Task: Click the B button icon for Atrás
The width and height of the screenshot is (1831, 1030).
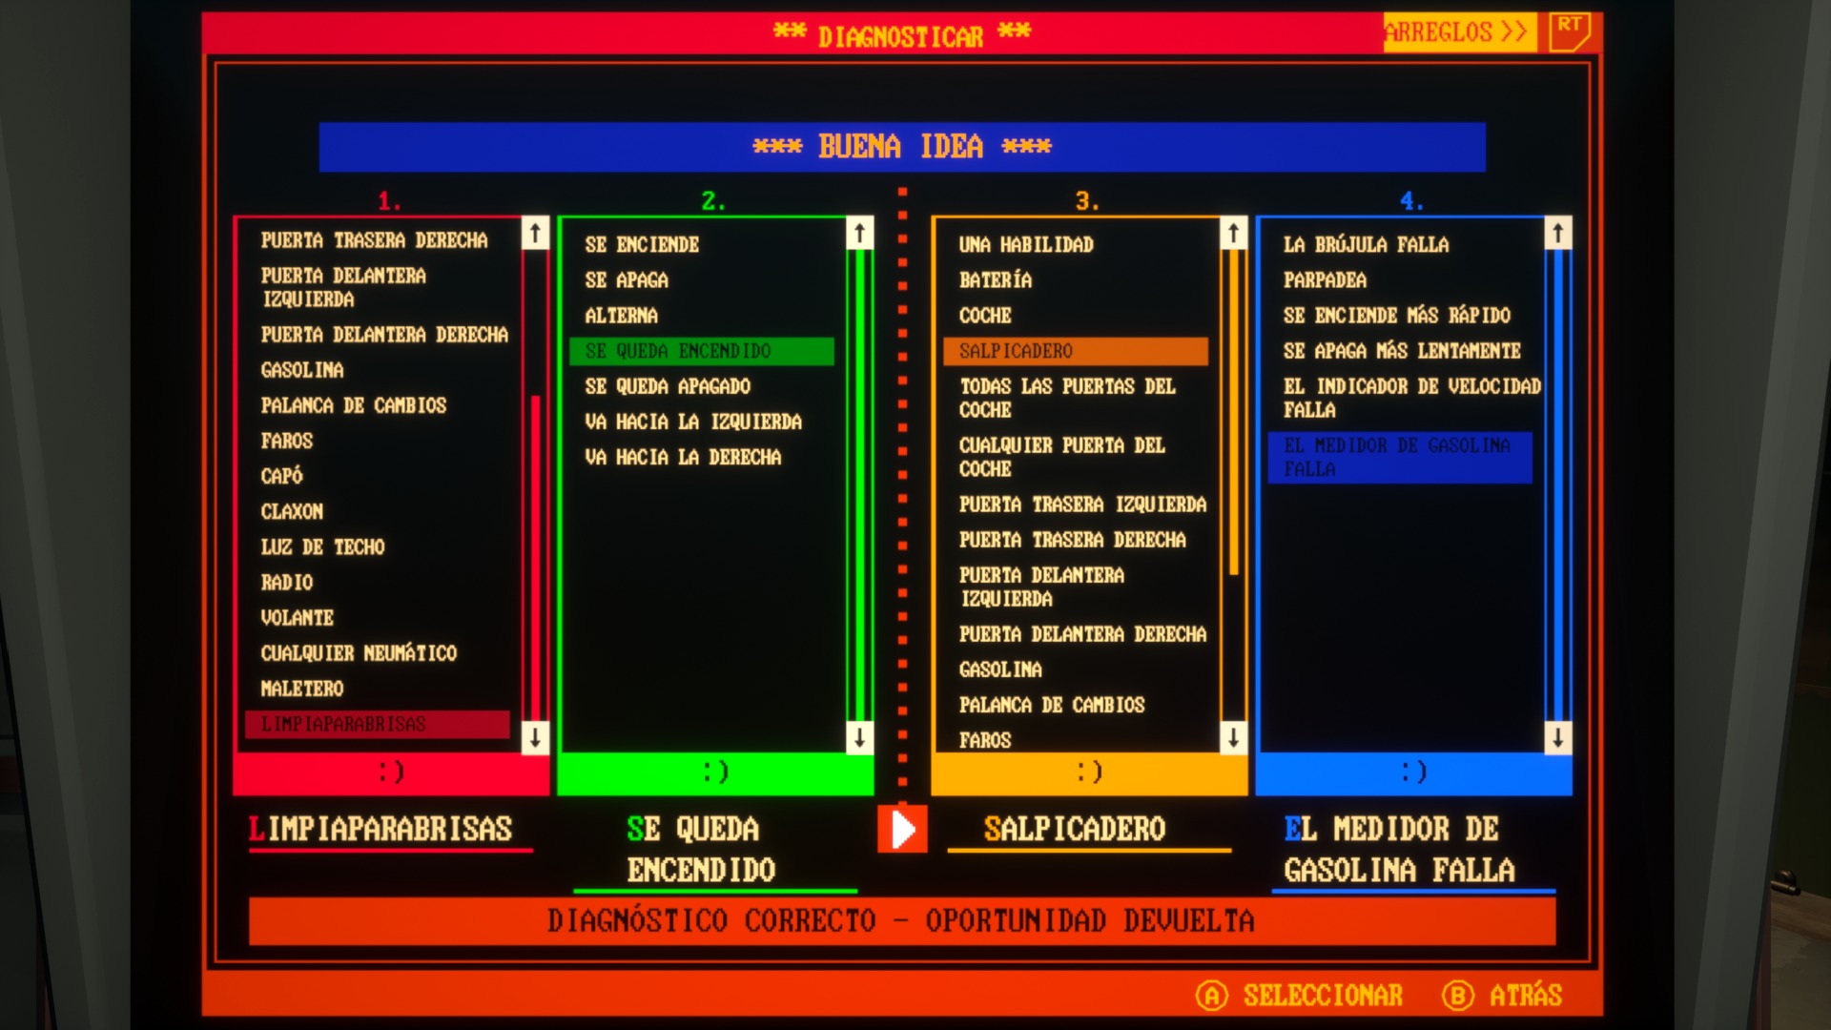Action: point(1458,996)
